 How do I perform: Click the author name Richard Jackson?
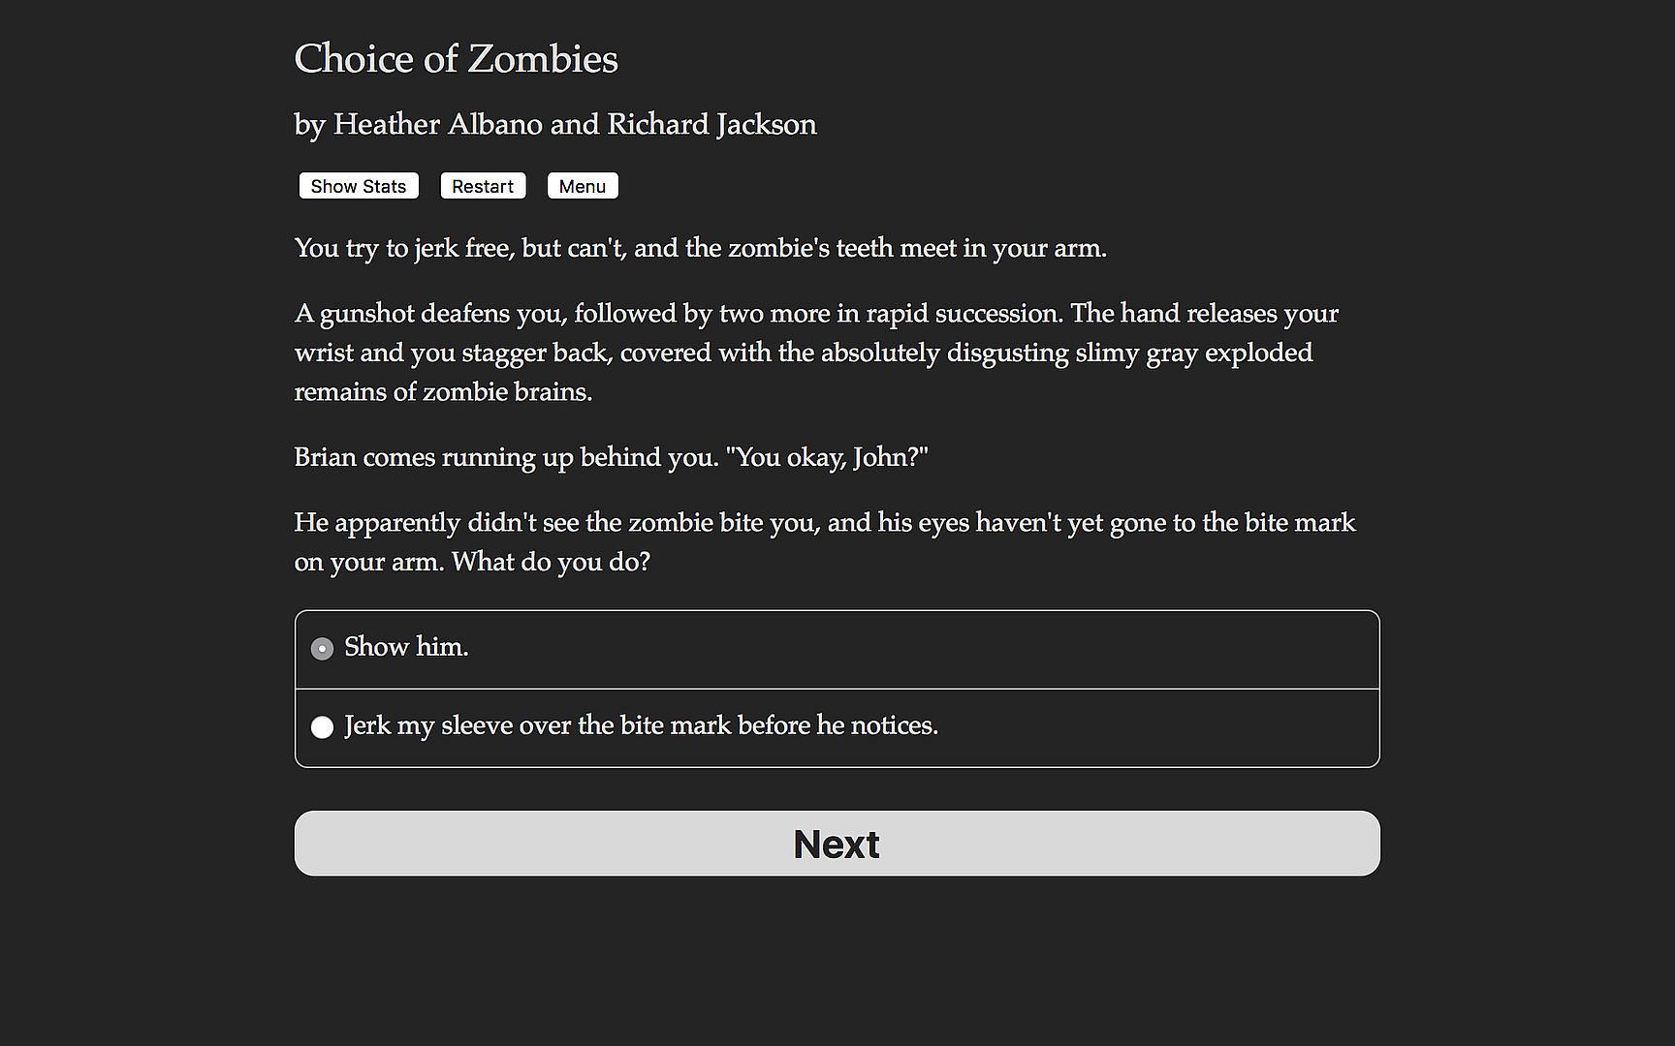(711, 125)
